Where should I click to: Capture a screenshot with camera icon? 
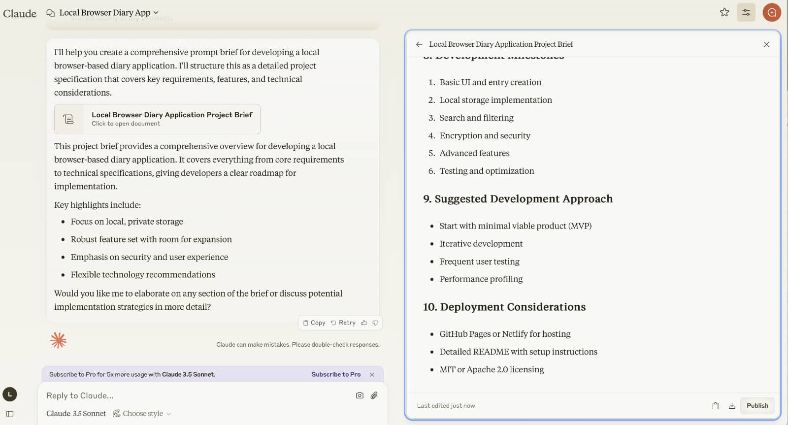click(360, 395)
